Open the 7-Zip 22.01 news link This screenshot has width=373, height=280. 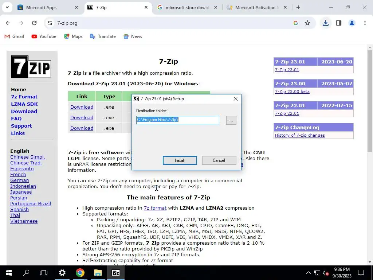coord(287,114)
